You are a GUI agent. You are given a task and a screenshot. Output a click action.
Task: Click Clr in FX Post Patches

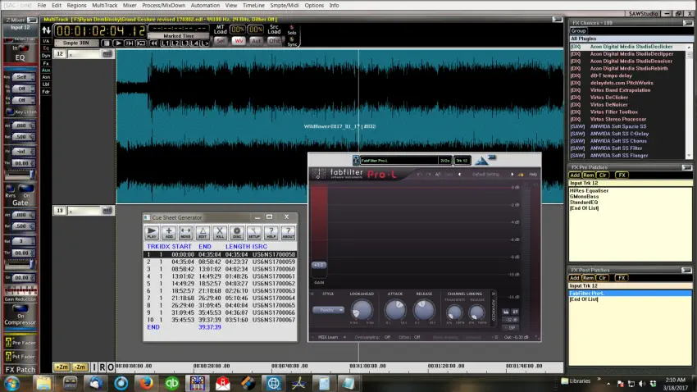pos(602,278)
